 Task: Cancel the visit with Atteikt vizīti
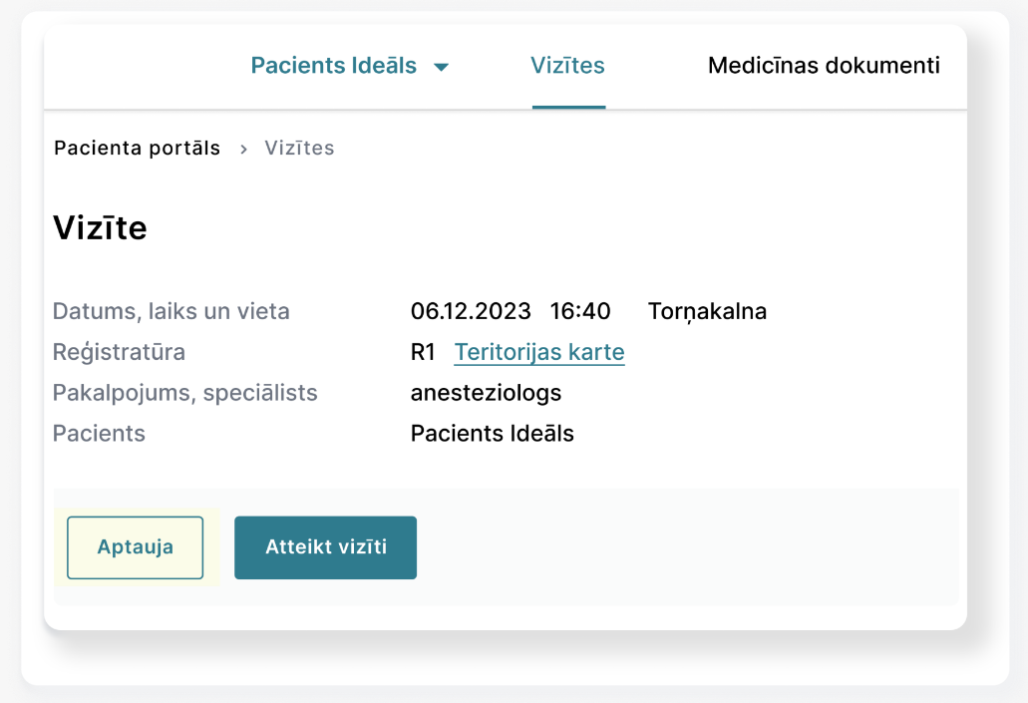click(x=325, y=547)
